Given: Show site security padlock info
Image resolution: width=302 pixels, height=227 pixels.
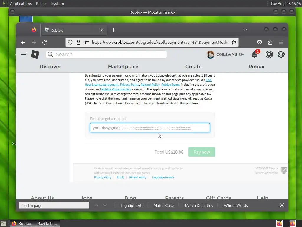Looking at the screenshot, I should pos(78,42).
